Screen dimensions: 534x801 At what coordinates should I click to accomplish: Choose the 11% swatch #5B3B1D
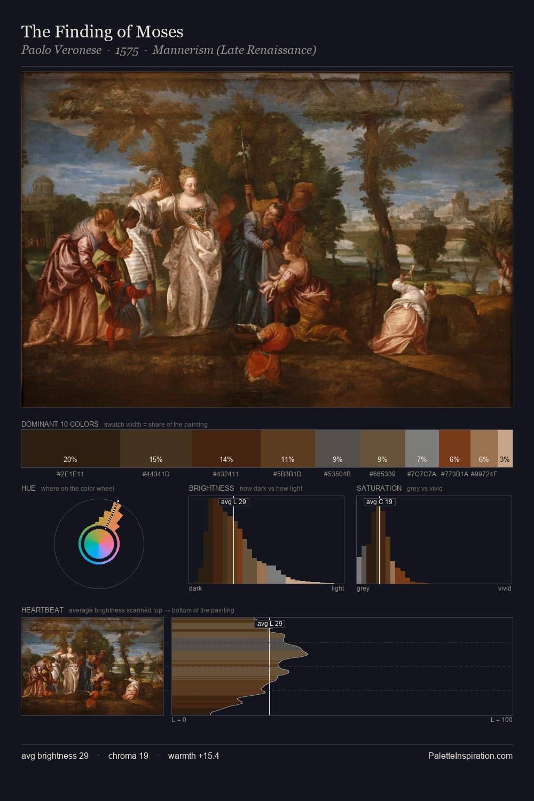tap(288, 449)
